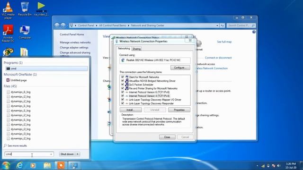Click the Windows Start orb

pos(6,165)
